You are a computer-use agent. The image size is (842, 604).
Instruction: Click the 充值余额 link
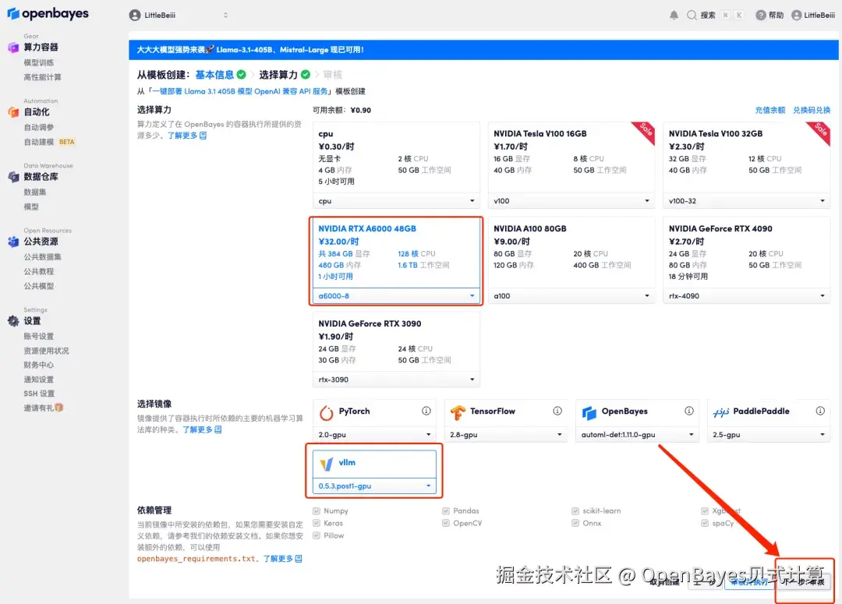pos(770,110)
